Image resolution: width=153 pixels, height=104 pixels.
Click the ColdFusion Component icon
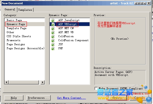pyautogui.click(x=53, y=40)
